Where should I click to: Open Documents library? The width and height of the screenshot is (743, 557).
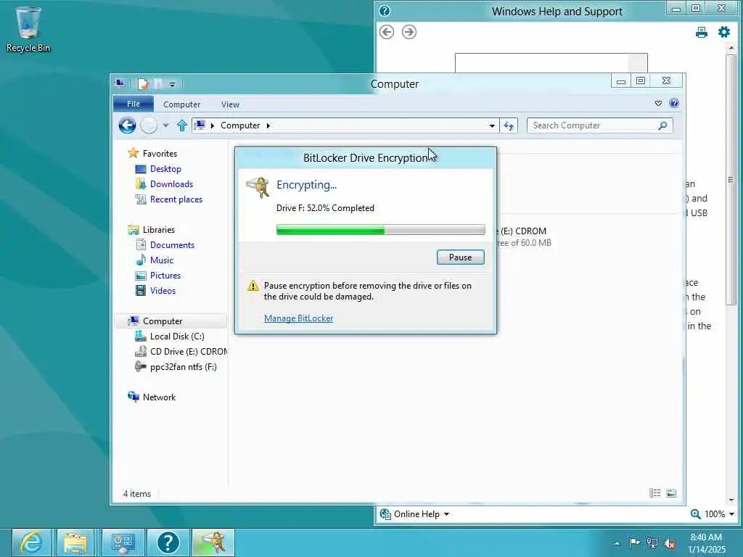click(x=172, y=245)
